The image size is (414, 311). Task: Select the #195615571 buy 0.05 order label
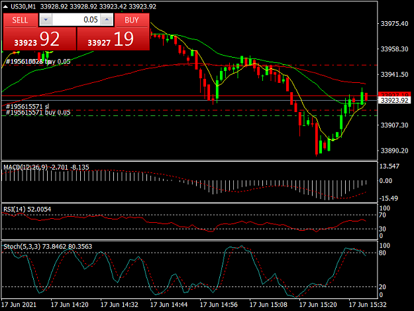(x=38, y=113)
